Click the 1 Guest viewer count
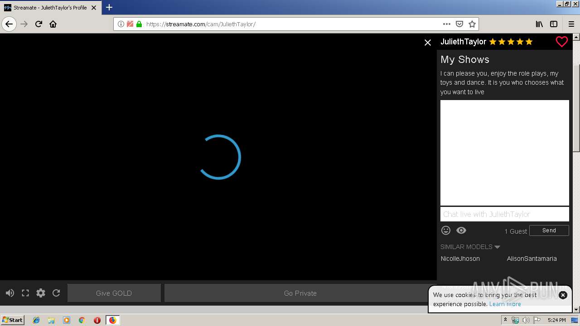This screenshot has height=326, width=580. point(516,231)
